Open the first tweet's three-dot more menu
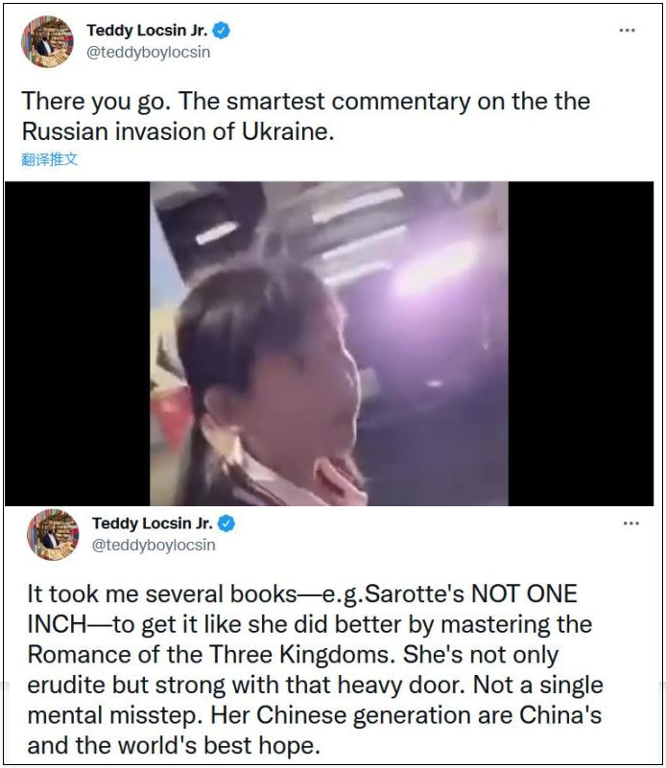This screenshot has height=768, width=666. click(x=627, y=31)
